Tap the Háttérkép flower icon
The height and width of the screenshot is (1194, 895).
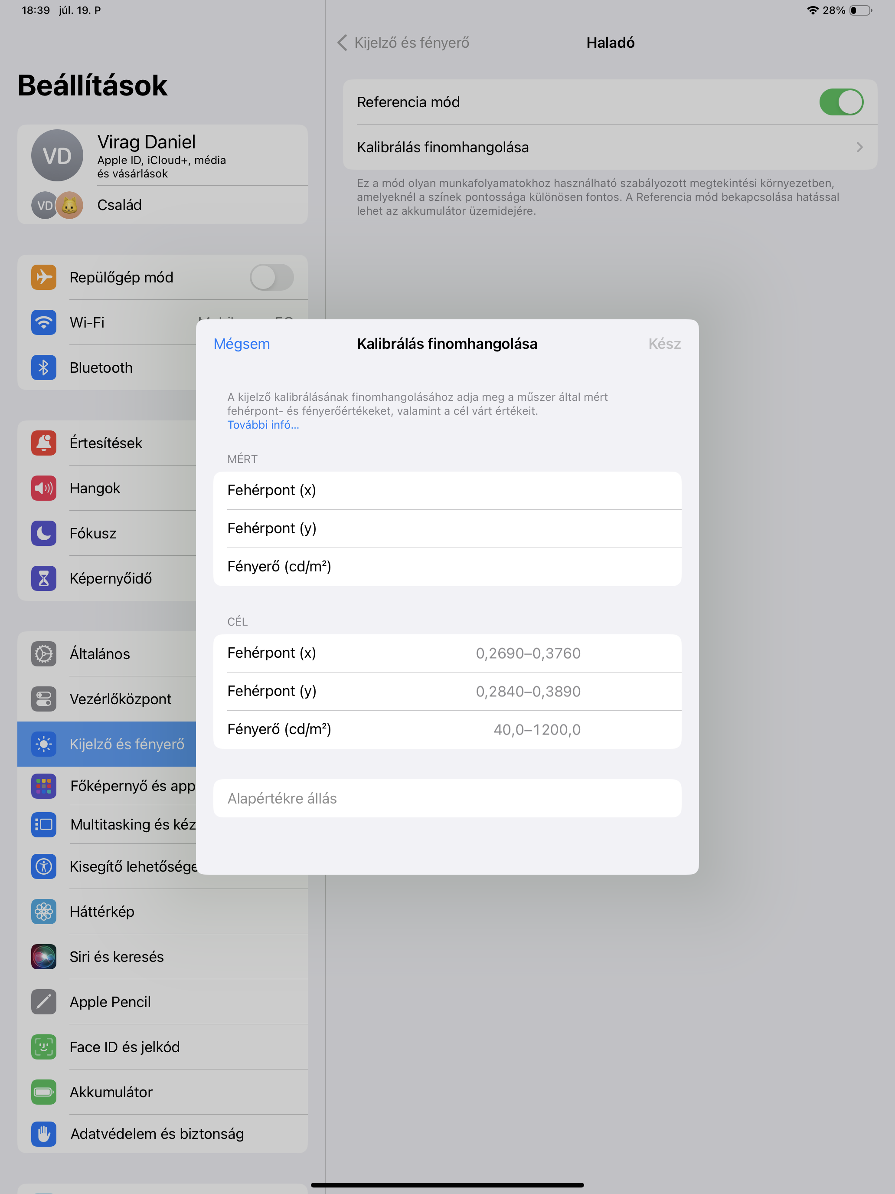point(44,912)
